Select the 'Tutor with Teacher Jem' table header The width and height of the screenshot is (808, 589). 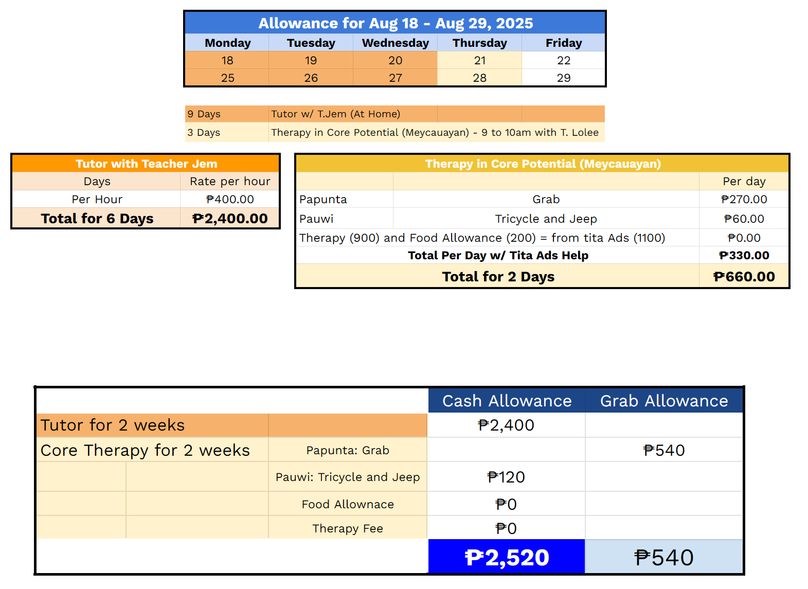[146, 164]
